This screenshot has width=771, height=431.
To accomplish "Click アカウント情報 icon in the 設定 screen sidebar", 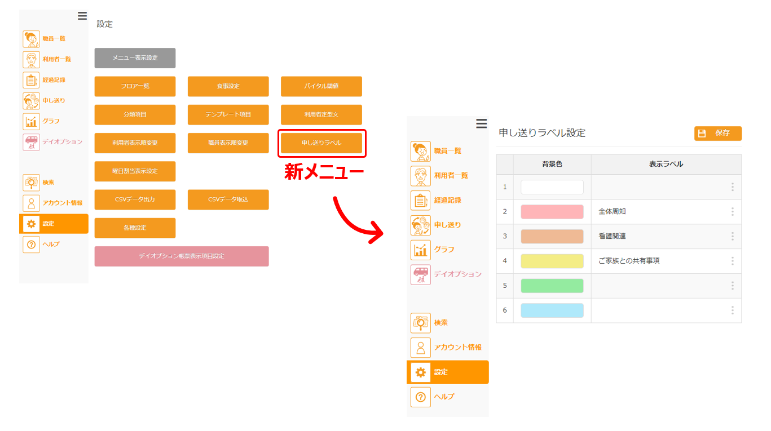I will [32, 203].
